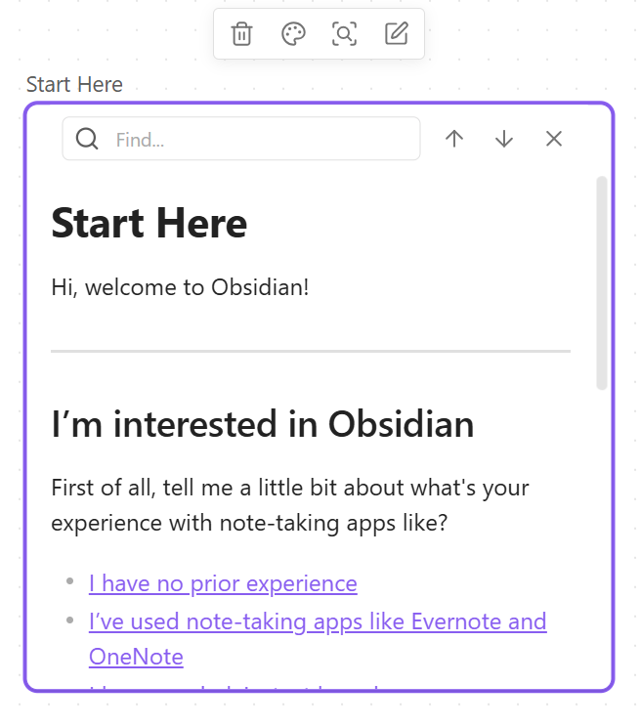Screen dimensions: 640x727
Task: Click the trash icon to remove card
Action: coord(241,34)
